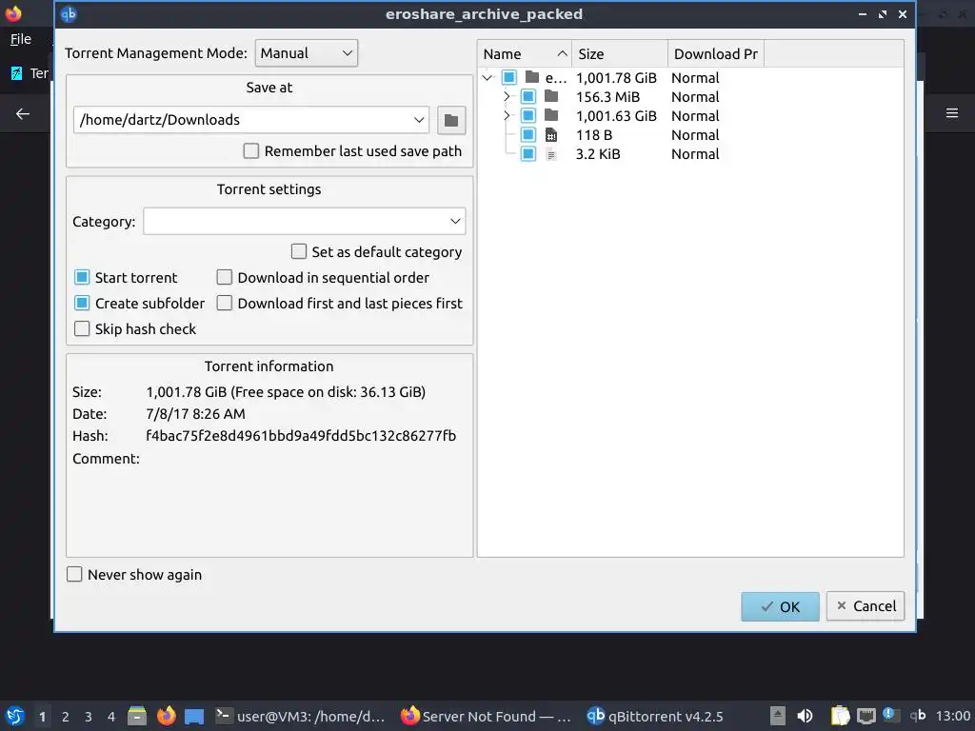The height and width of the screenshot is (731, 975).
Task: Select the 3.2 KiB text file icon
Action: click(x=551, y=154)
